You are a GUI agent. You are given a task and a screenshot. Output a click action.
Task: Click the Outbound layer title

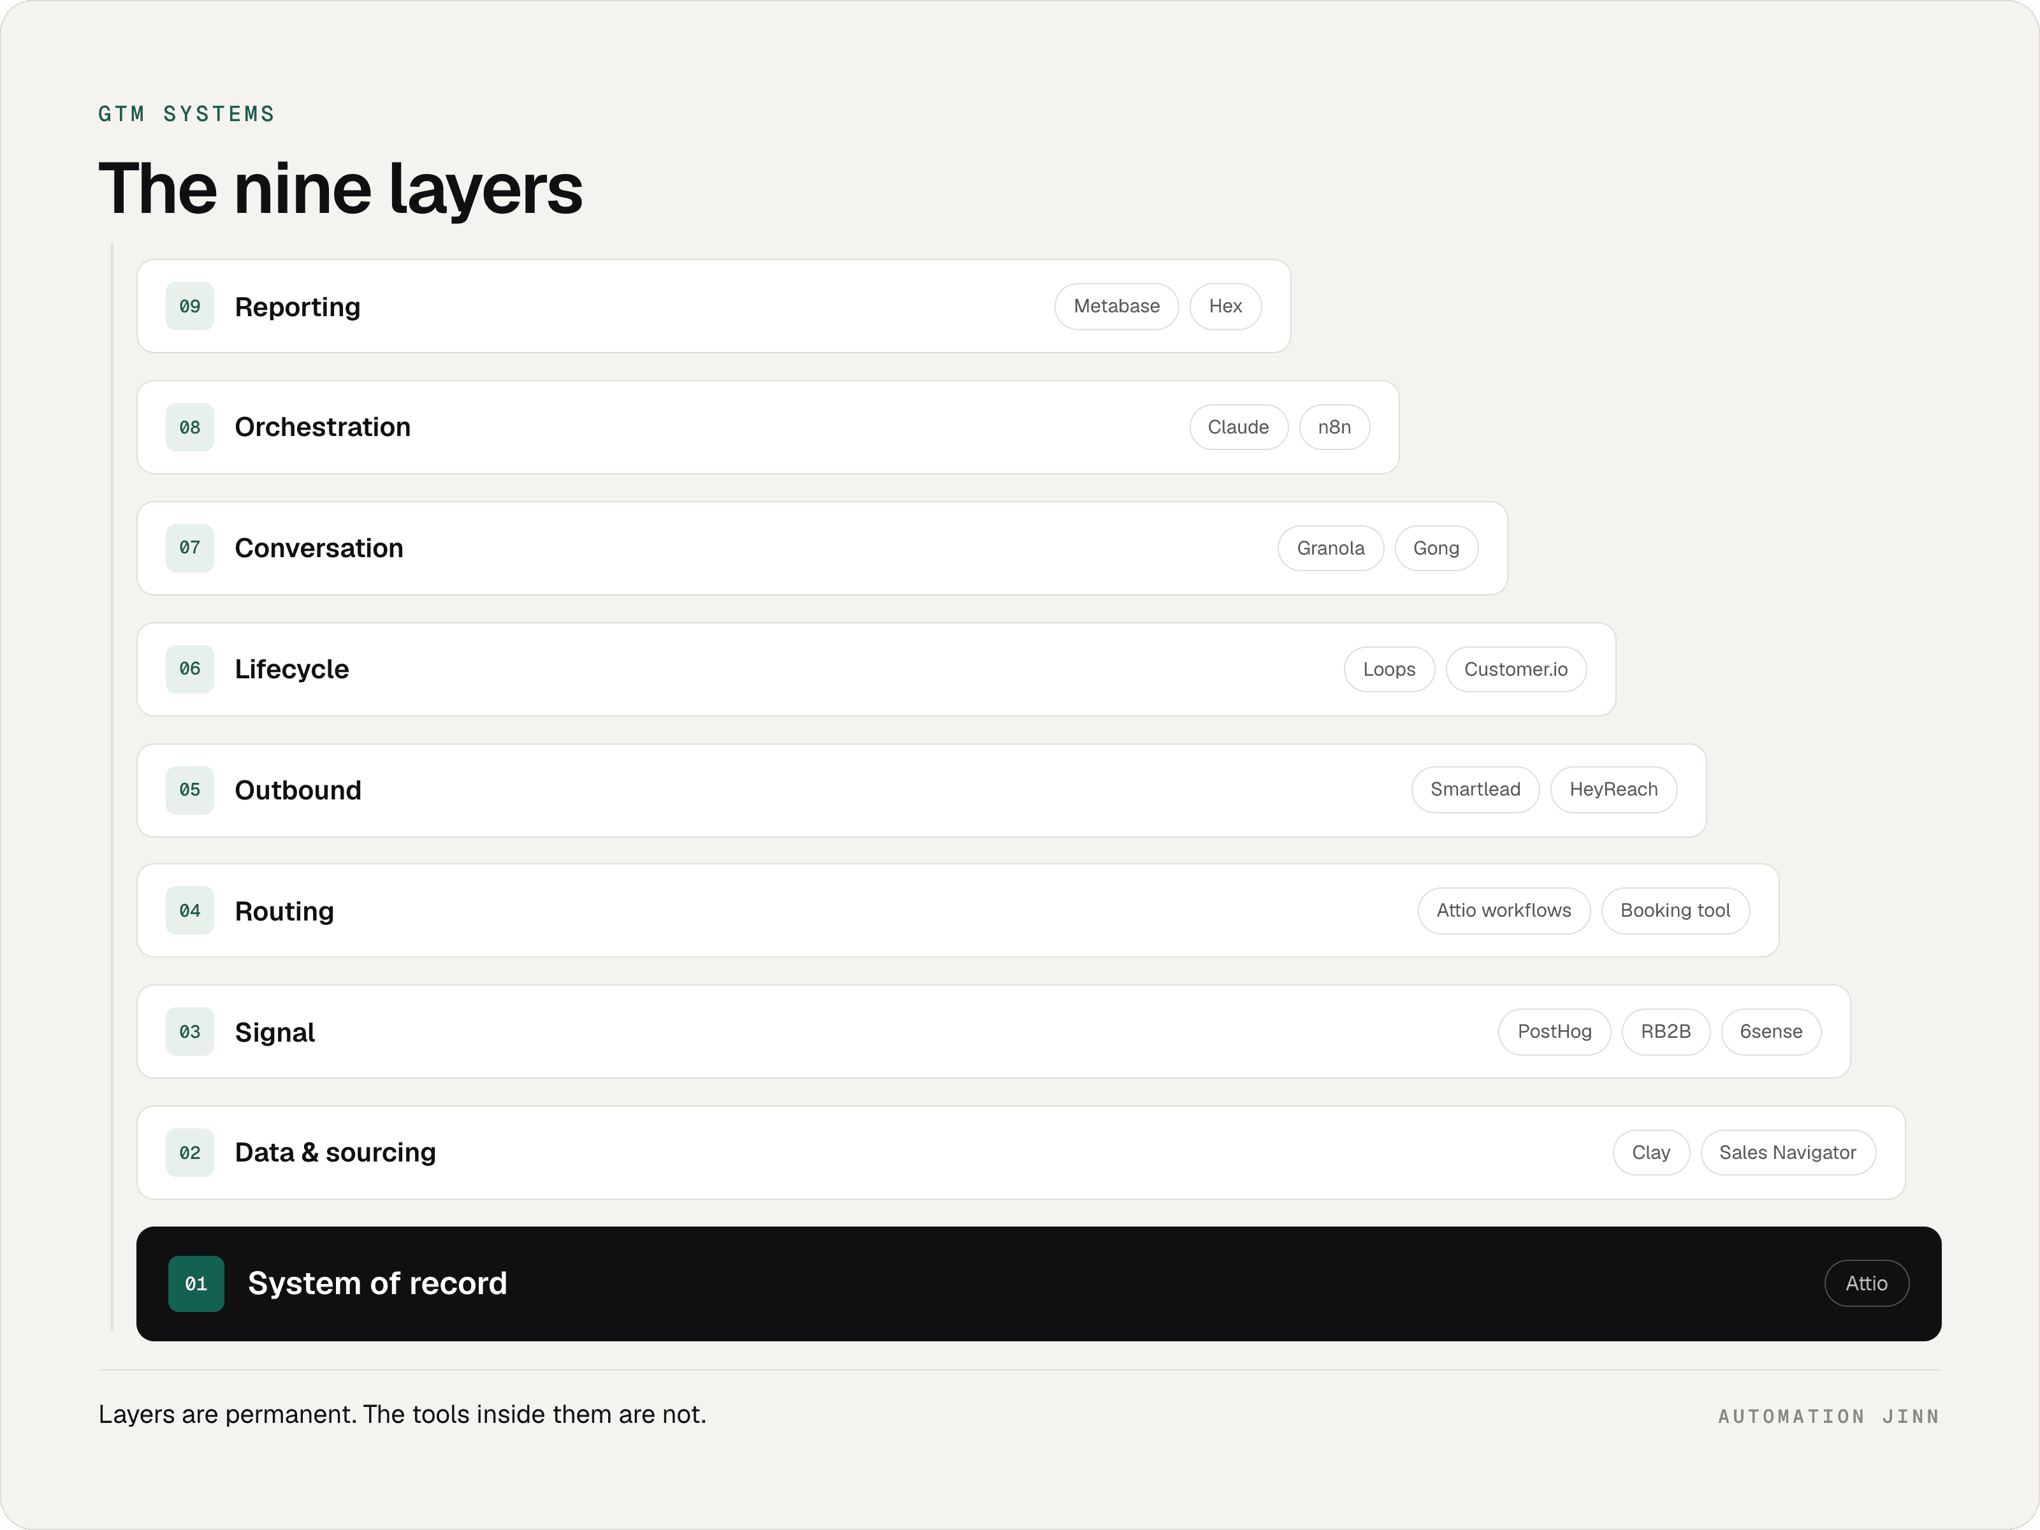[x=298, y=790]
